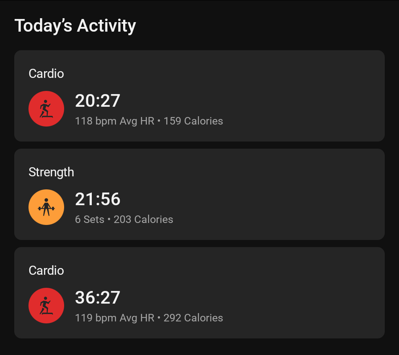The height and width of the screenshot is (355, 399).
Task: Click the 203 Calories stat
Action: (x=143, y=219)
